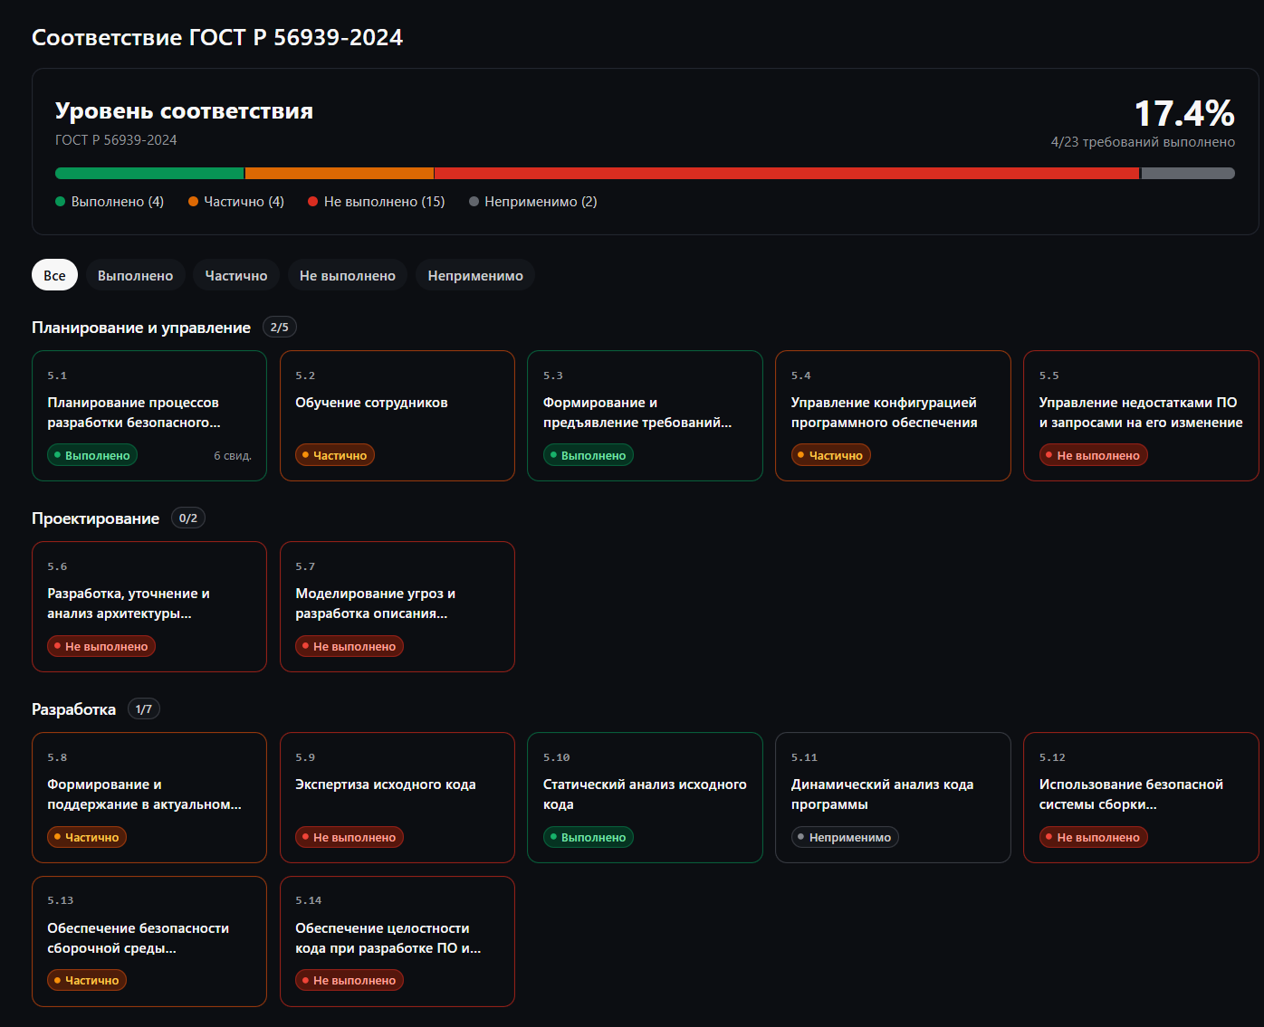
Task: Click the Не выполнено (15) legend entry
Action: 377,202
